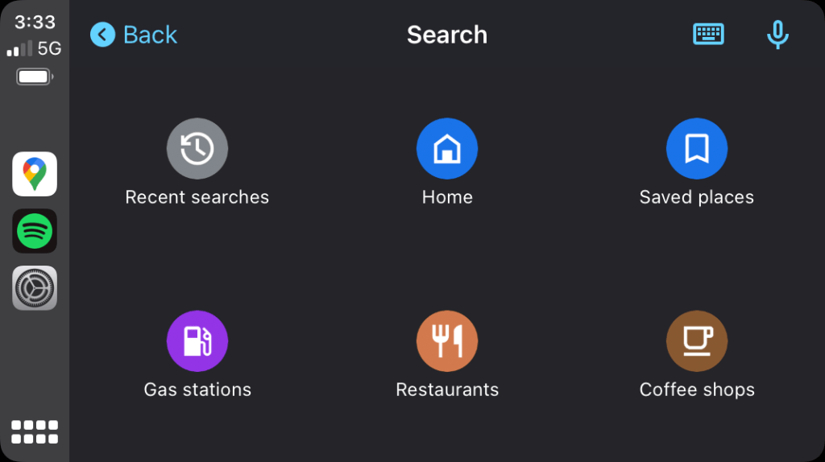The width and height of the screenshot is (825, 462).
Task: Open the Saved places bookmark icon
Action: (697, 149)
